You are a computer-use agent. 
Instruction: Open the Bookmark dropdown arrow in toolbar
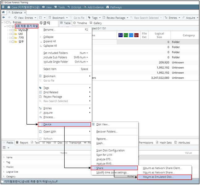point(67,18)
